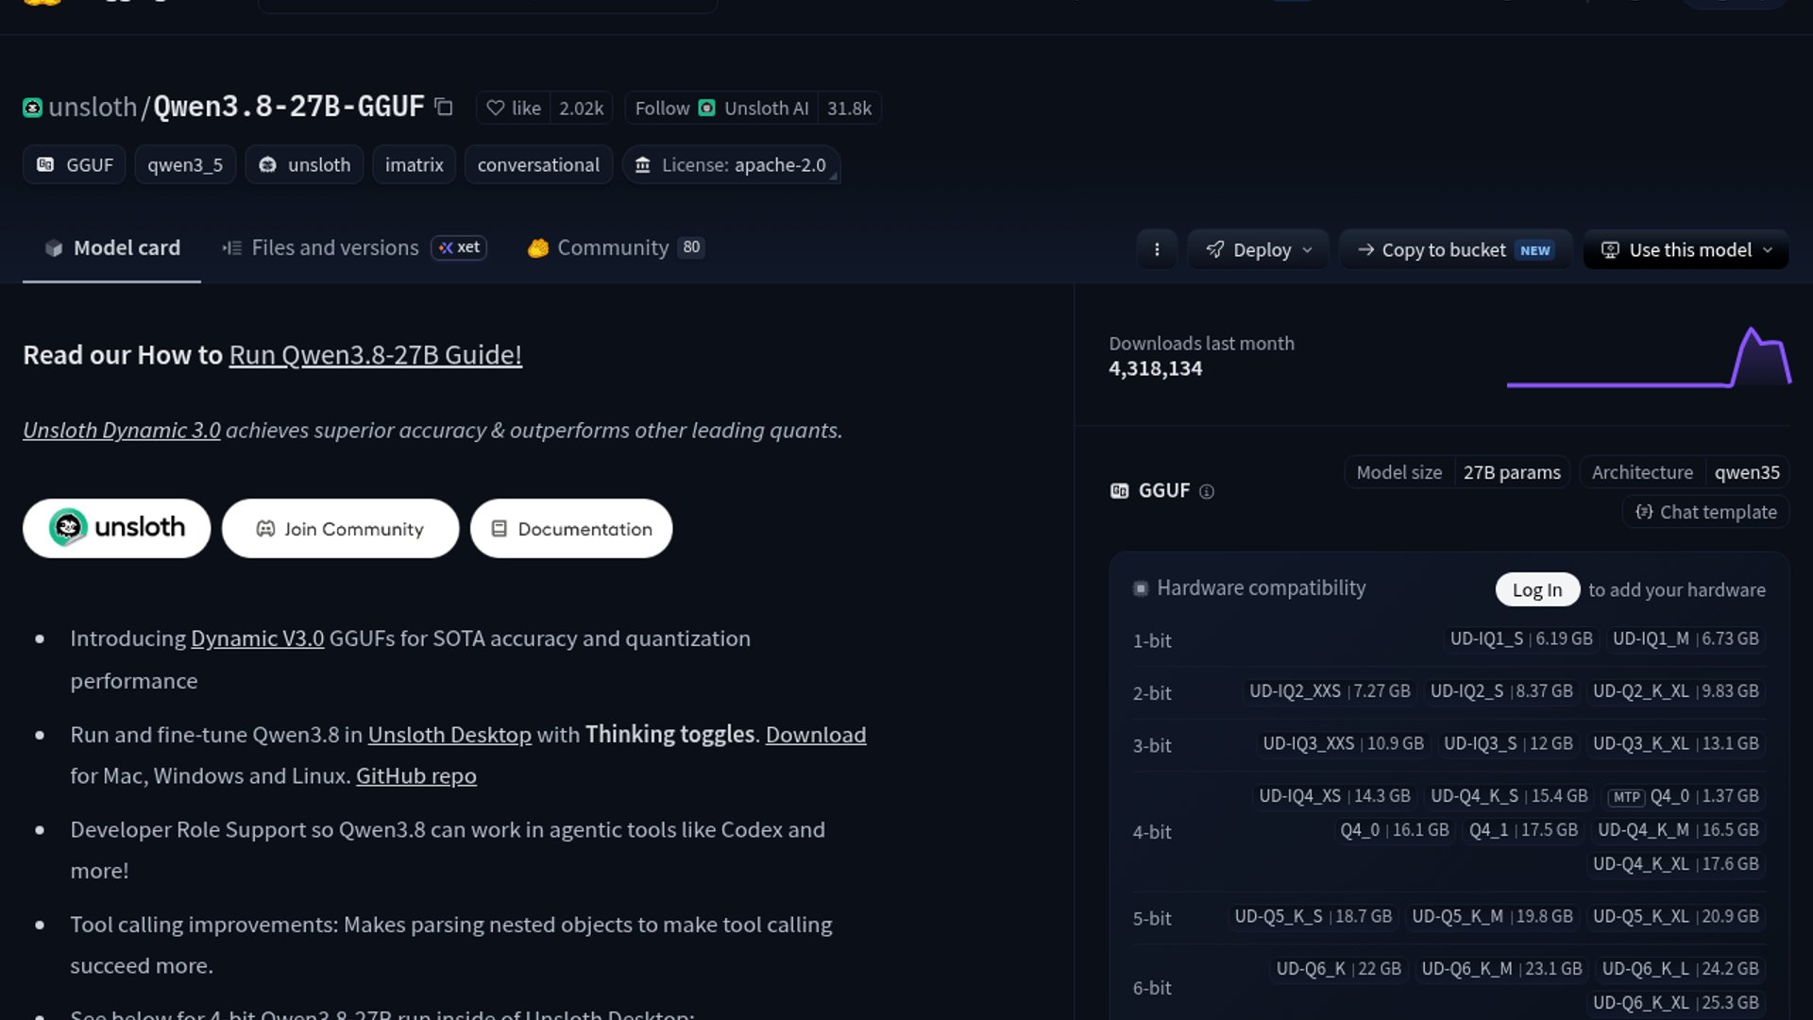Viewport: 1813px width, 1020px height.
Task: Click Log In to add your hardware
Action: pos(1537,590)
